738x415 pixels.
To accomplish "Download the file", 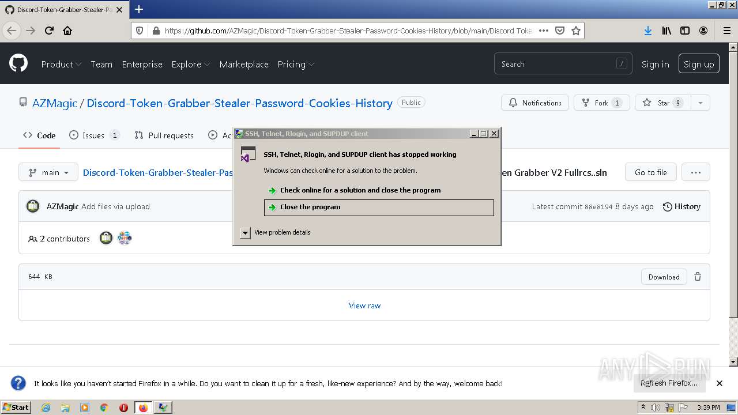I will point(664,277).
